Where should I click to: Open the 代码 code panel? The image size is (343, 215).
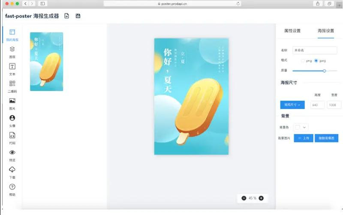pos(12,138)
